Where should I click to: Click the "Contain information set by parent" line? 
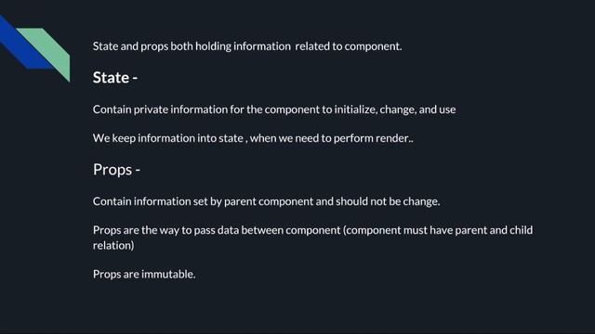[x=266, y=201]
